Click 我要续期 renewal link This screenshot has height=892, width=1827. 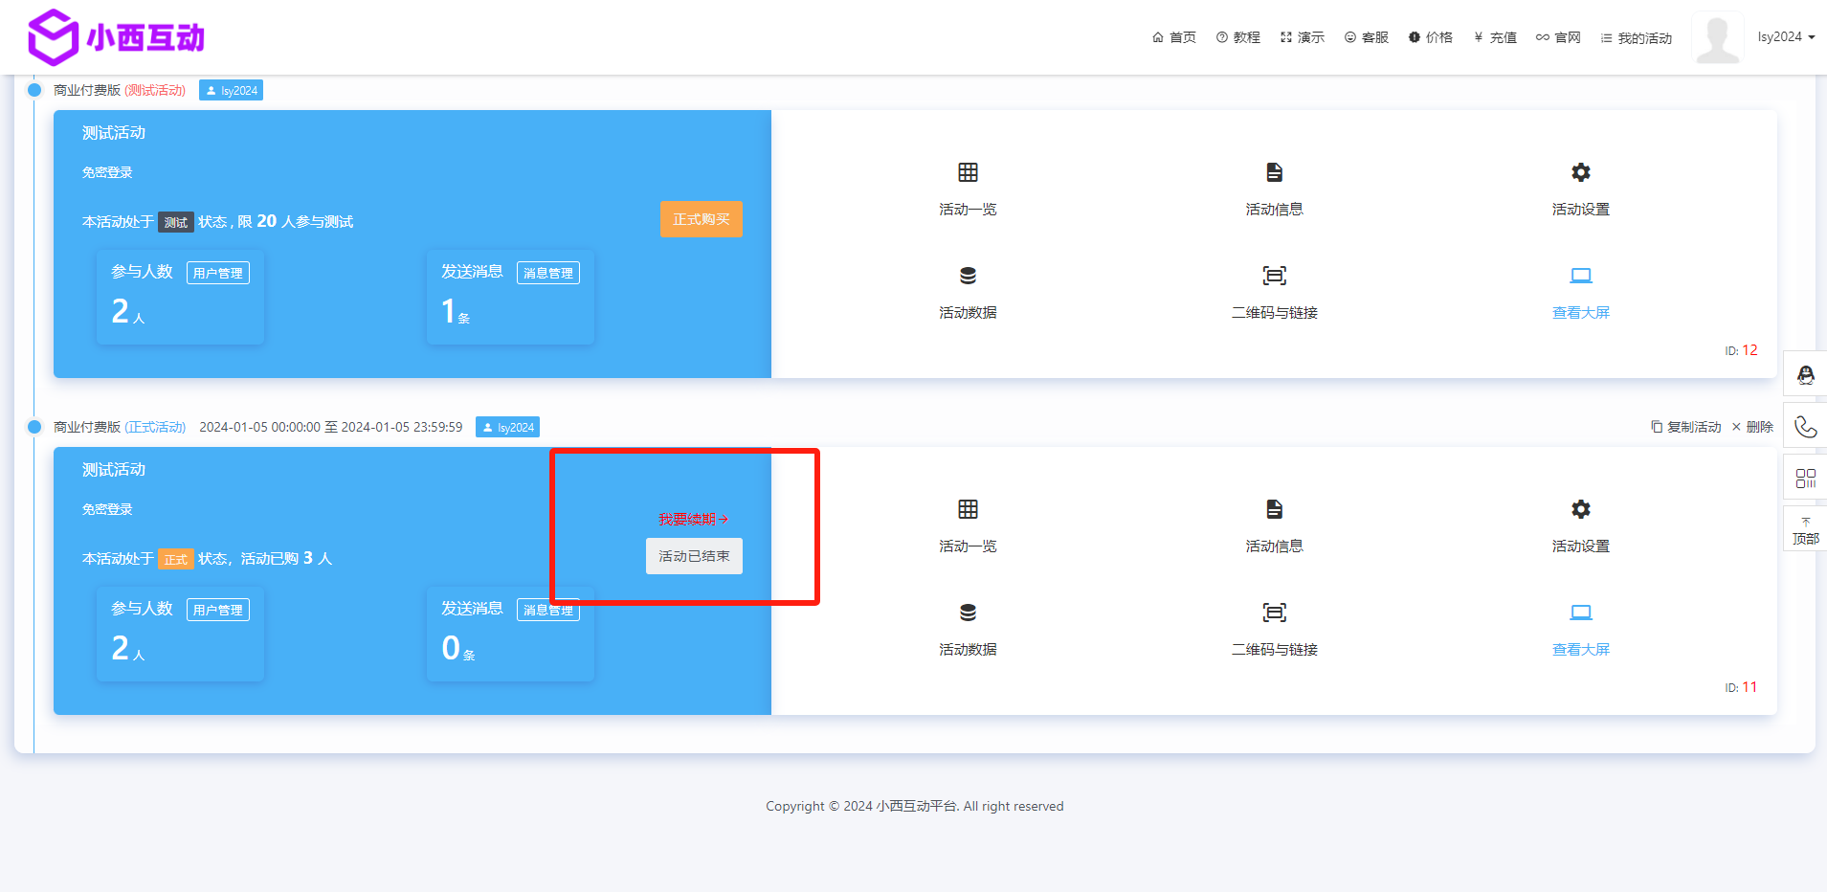(694, 519)
